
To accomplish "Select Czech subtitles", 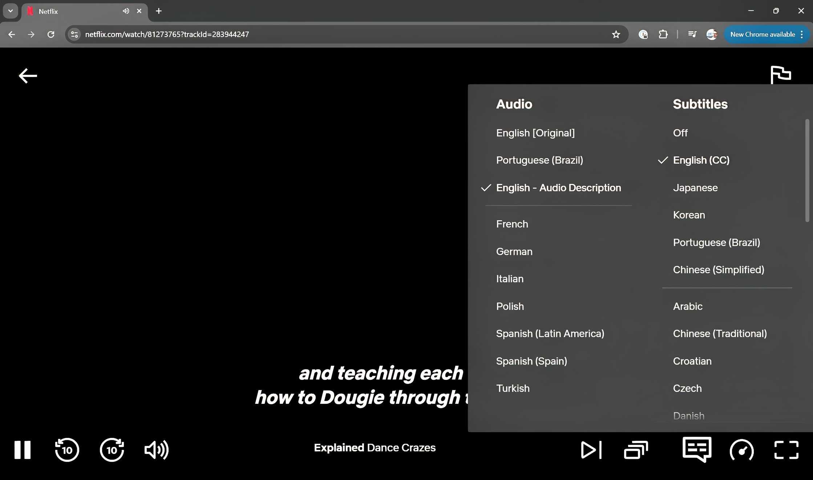I will click(687, 389).
